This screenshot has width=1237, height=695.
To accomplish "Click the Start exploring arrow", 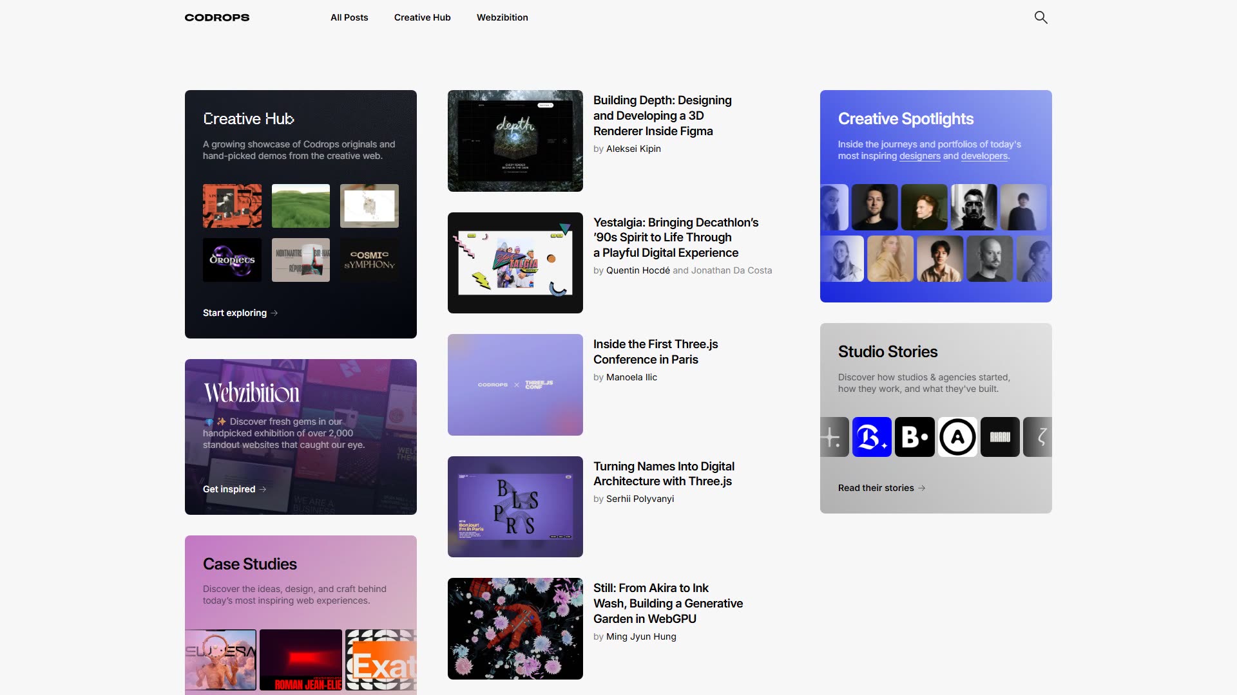I will 274,313.
